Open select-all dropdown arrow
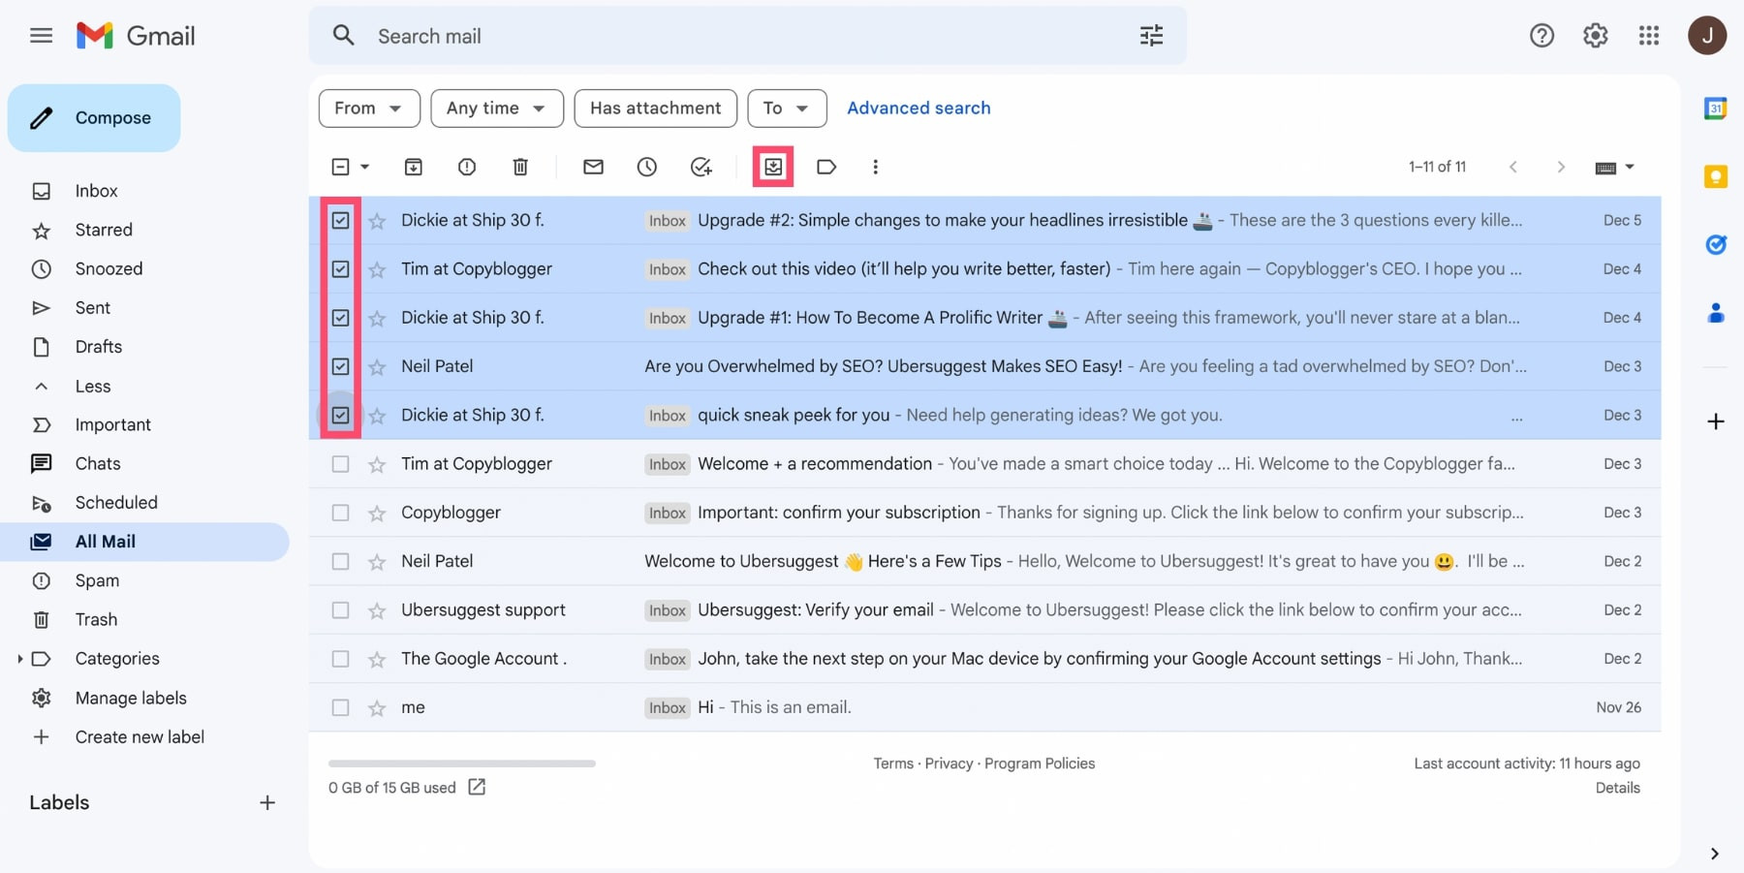The image size is (1744, 873). (365, 167)
